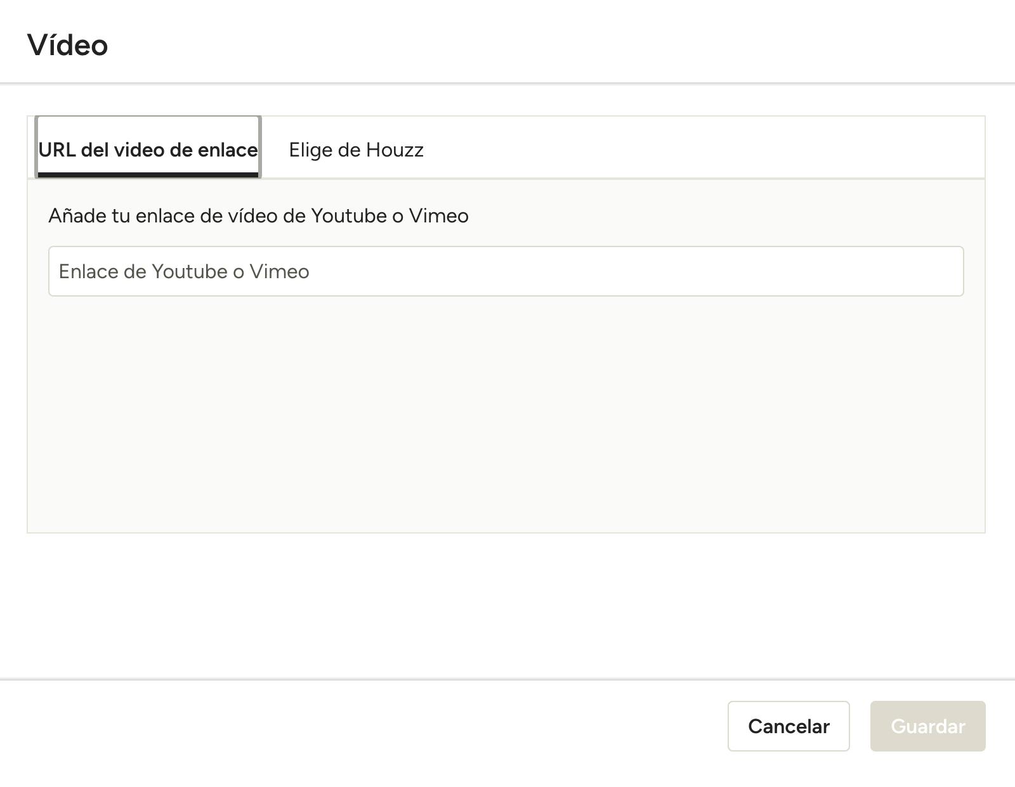Select the 'URL del video de enlace' tab
The image size is (1015, 787).
point(148,147)
